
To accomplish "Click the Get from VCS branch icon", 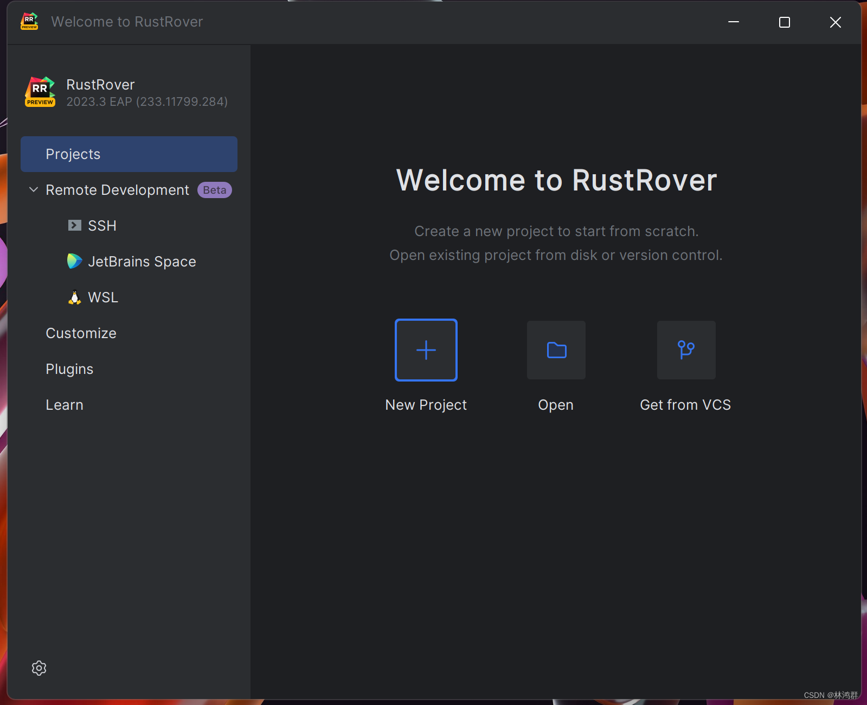I will click(686, 350).
